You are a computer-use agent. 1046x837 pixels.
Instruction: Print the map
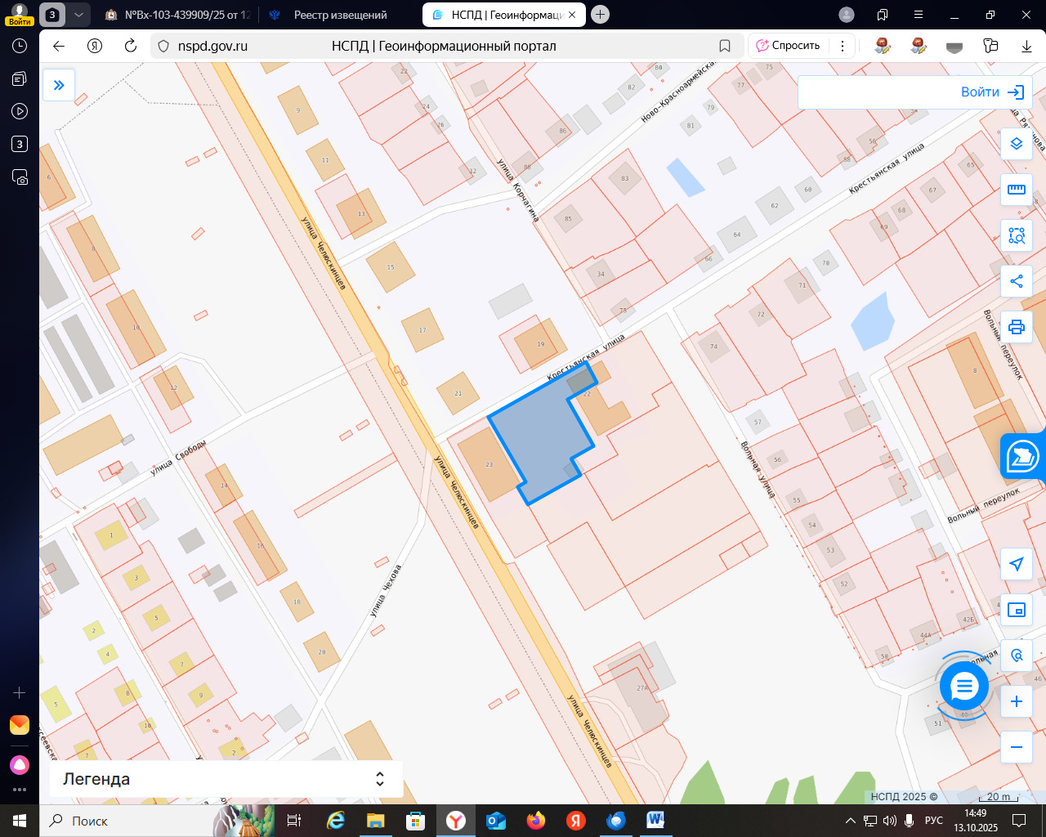click(x=1017, y=327)
